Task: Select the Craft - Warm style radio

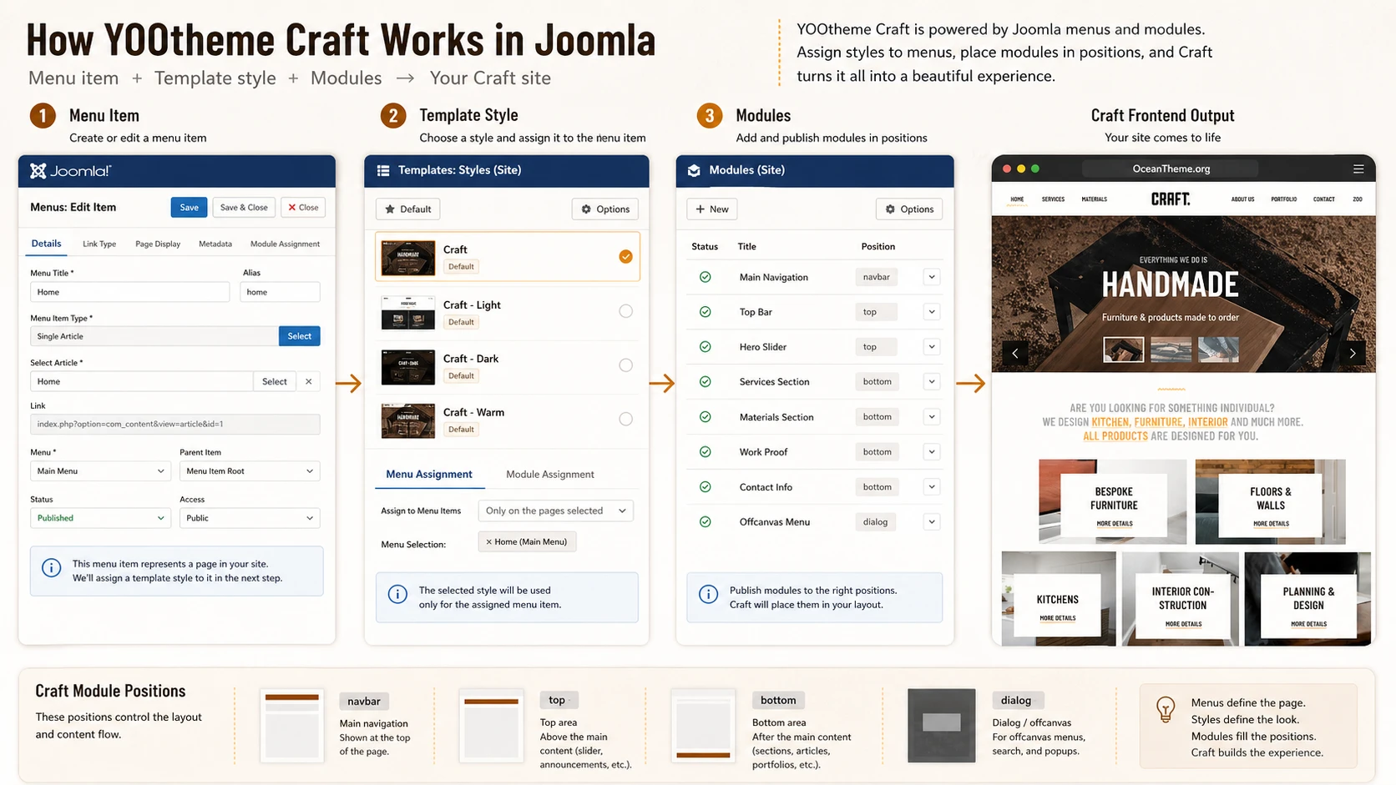Action: [x=625, y=419]
